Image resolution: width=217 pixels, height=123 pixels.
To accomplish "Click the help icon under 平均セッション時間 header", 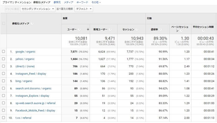I will pos(203,31).
